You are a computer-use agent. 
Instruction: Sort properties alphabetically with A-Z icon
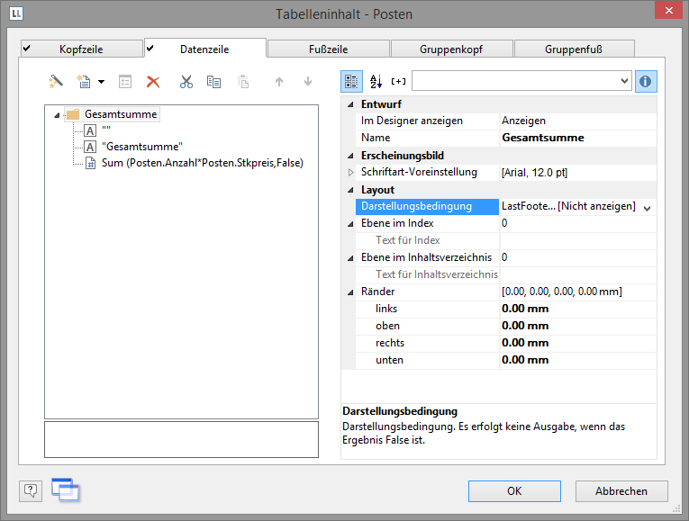coord(376,81)
